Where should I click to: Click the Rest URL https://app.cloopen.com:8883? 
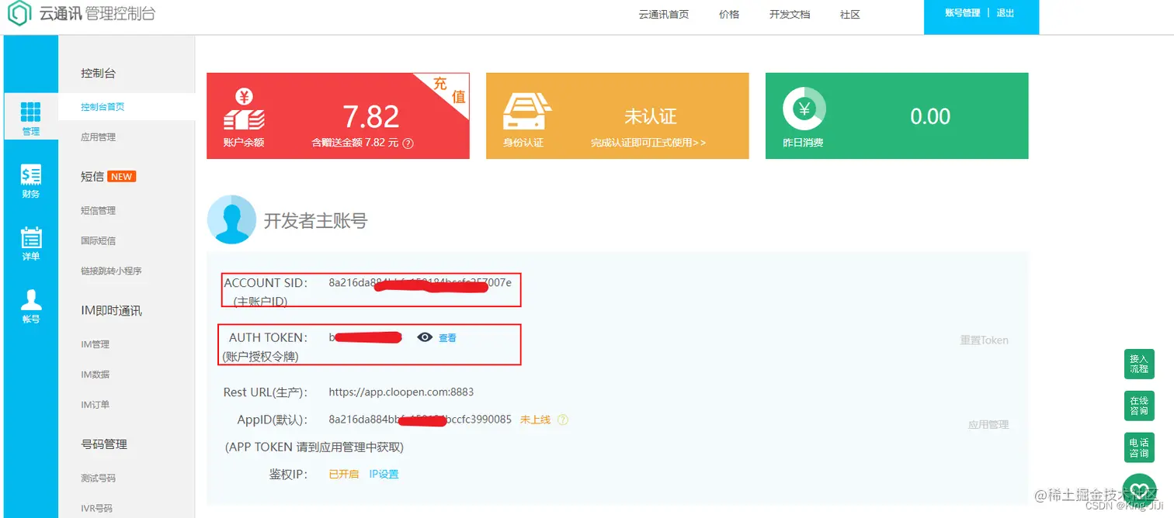pos(401,392)
